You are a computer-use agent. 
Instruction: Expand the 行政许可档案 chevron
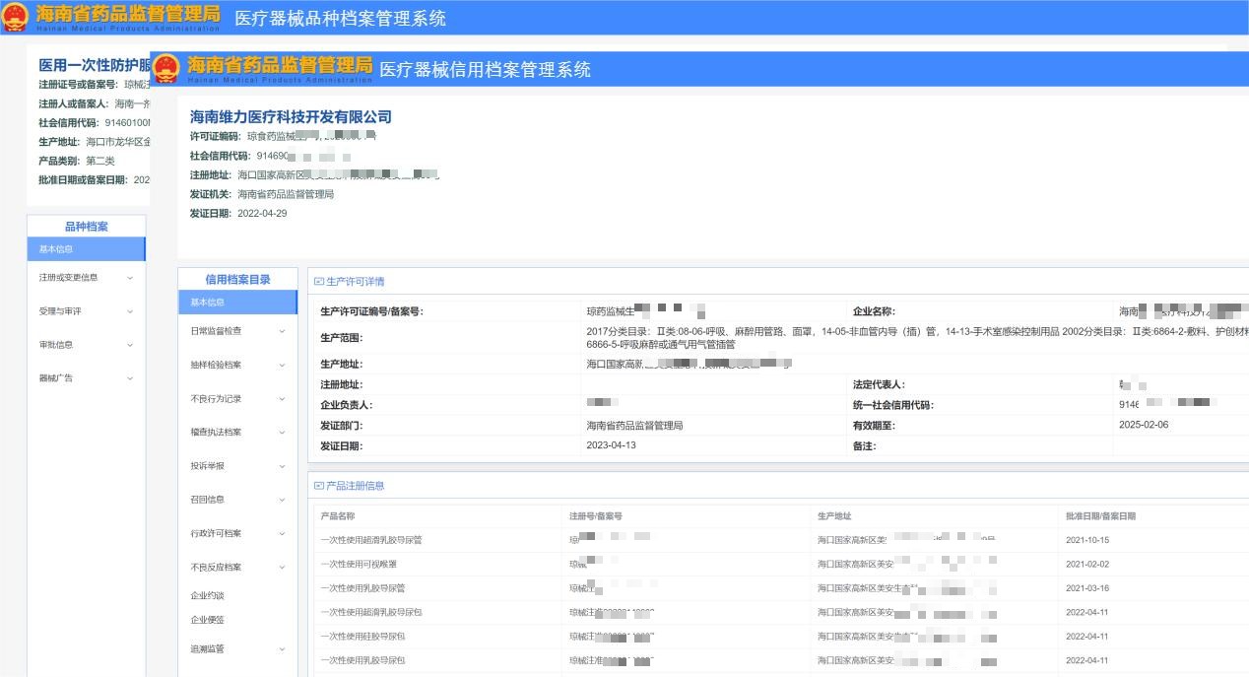point(282,534)
